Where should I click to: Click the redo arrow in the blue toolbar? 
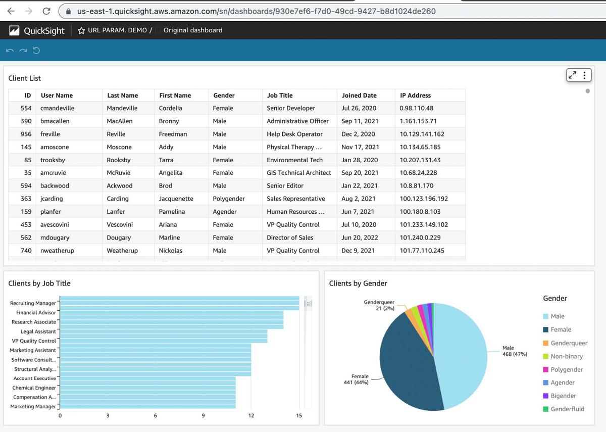(23, 51)
